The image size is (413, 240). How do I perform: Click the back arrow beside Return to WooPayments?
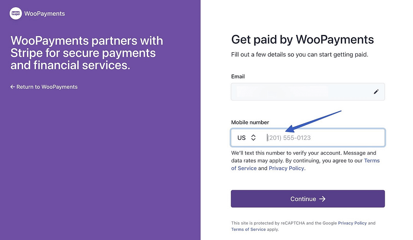(13, 87)
